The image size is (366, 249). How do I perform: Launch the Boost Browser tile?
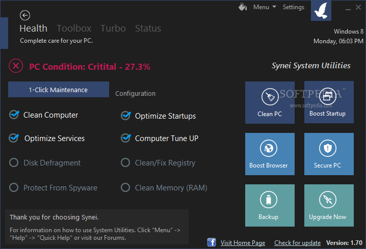tap(270, 154)
